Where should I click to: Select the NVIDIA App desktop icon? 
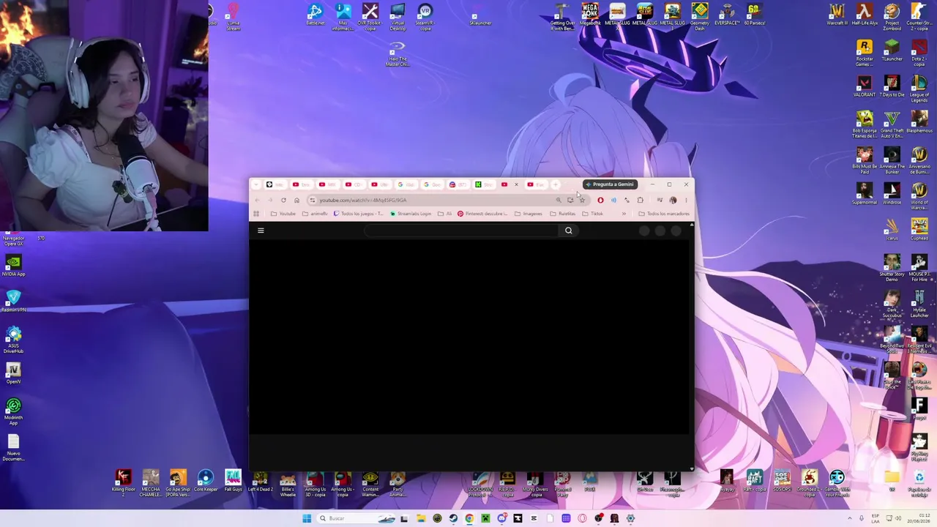pos(13,266)
